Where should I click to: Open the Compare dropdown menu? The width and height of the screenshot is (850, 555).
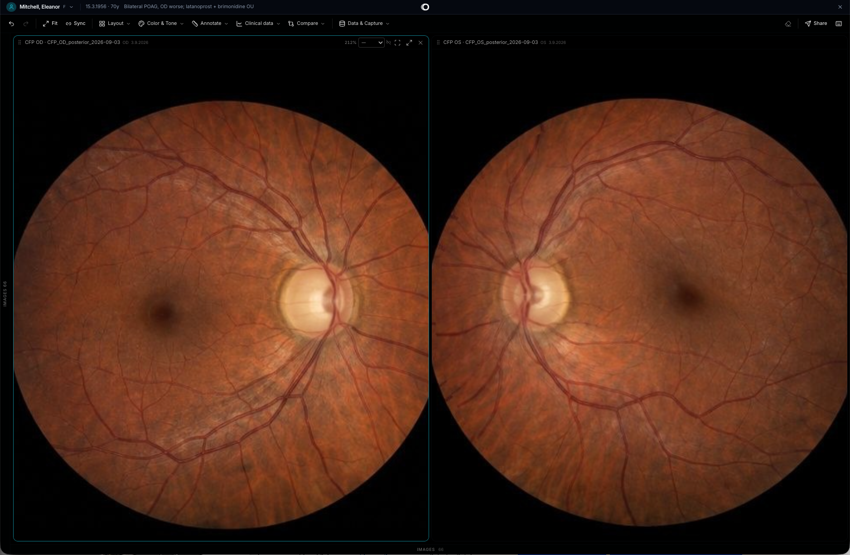coord(306,24)
